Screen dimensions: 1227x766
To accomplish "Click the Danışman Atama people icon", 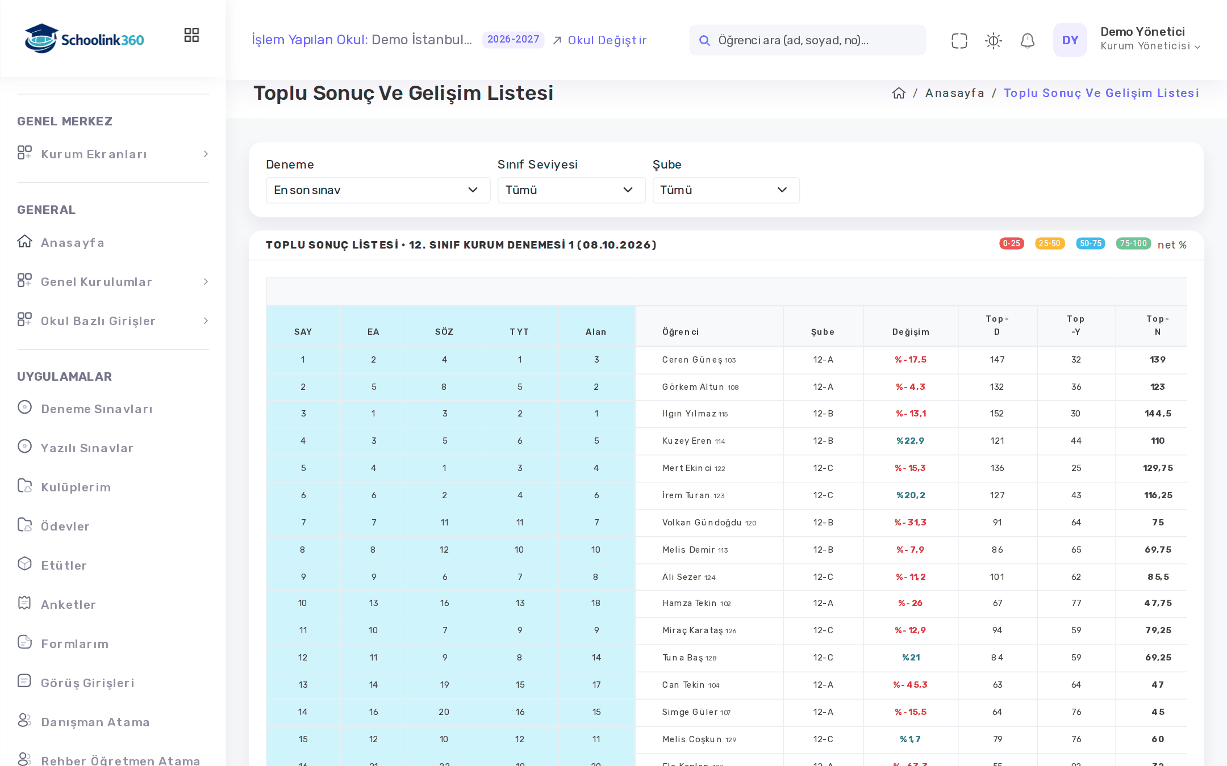I will pyautogui.click(x=24, y=720).
